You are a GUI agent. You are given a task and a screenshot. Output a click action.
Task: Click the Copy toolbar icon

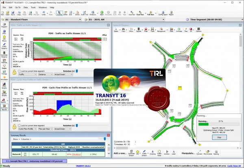(19, 13)
